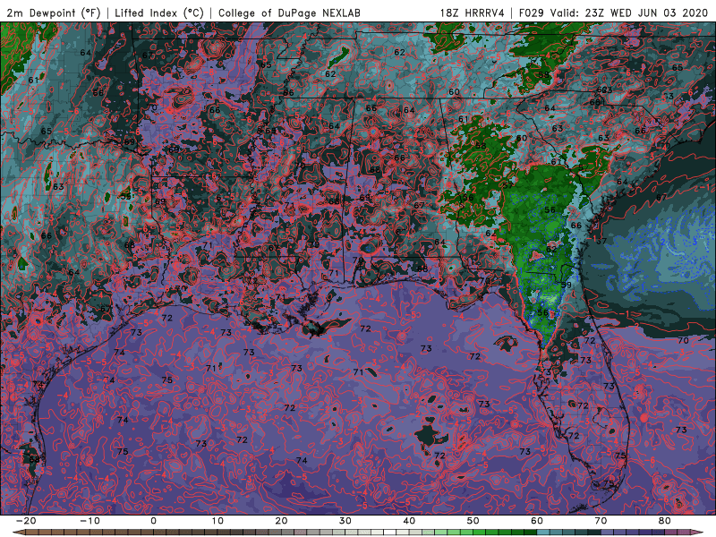Viewport: 716px width, 537px height.
Task: Click the "59" dewpoint value over north Florida
Action: (566, 285)
